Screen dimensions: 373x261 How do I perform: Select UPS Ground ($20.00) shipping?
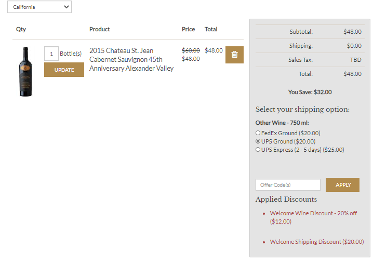[258, 141]
